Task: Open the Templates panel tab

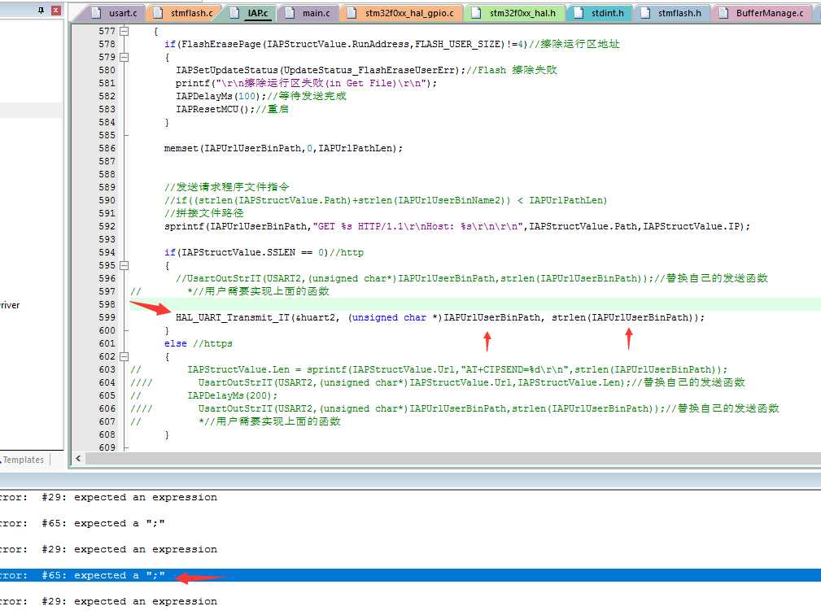Action: tap(23, 460)
